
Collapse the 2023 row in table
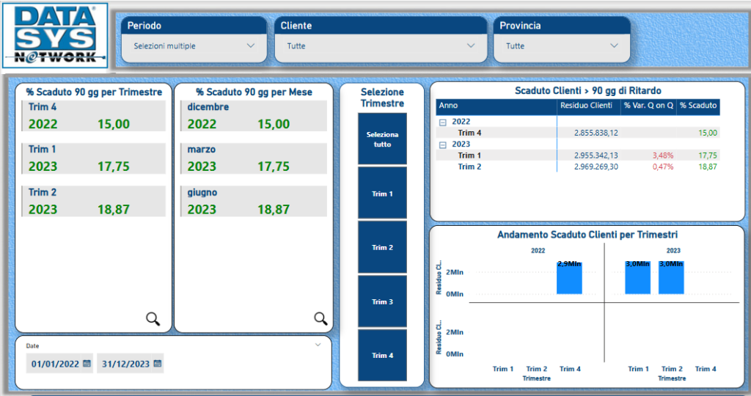click(443, 145)
